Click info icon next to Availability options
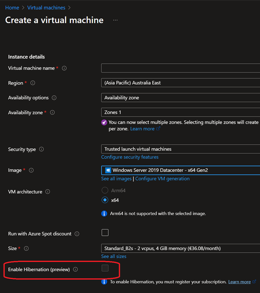 pos(54,98)
